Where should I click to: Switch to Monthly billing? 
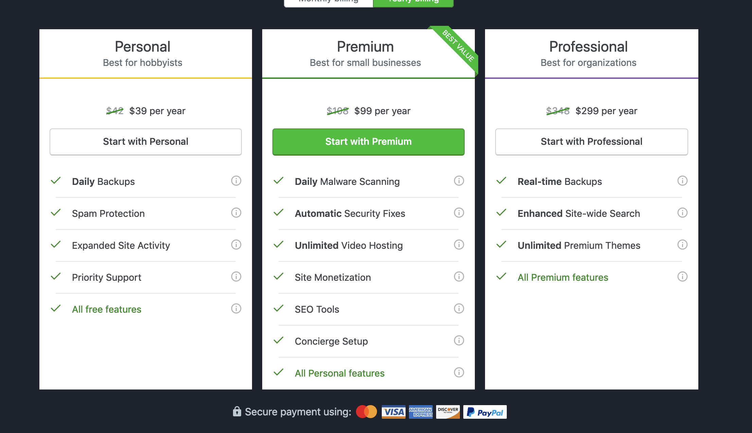[328, 2]
